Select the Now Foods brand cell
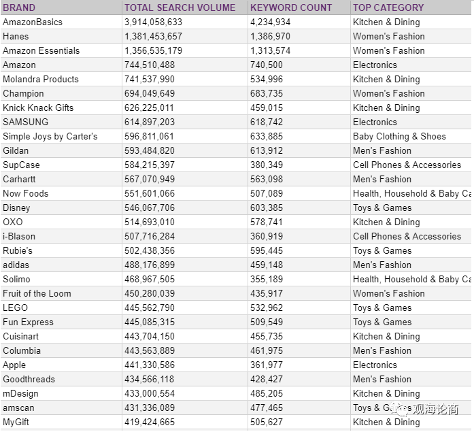This screenshot has height=432, width=474. coord(61,193)
